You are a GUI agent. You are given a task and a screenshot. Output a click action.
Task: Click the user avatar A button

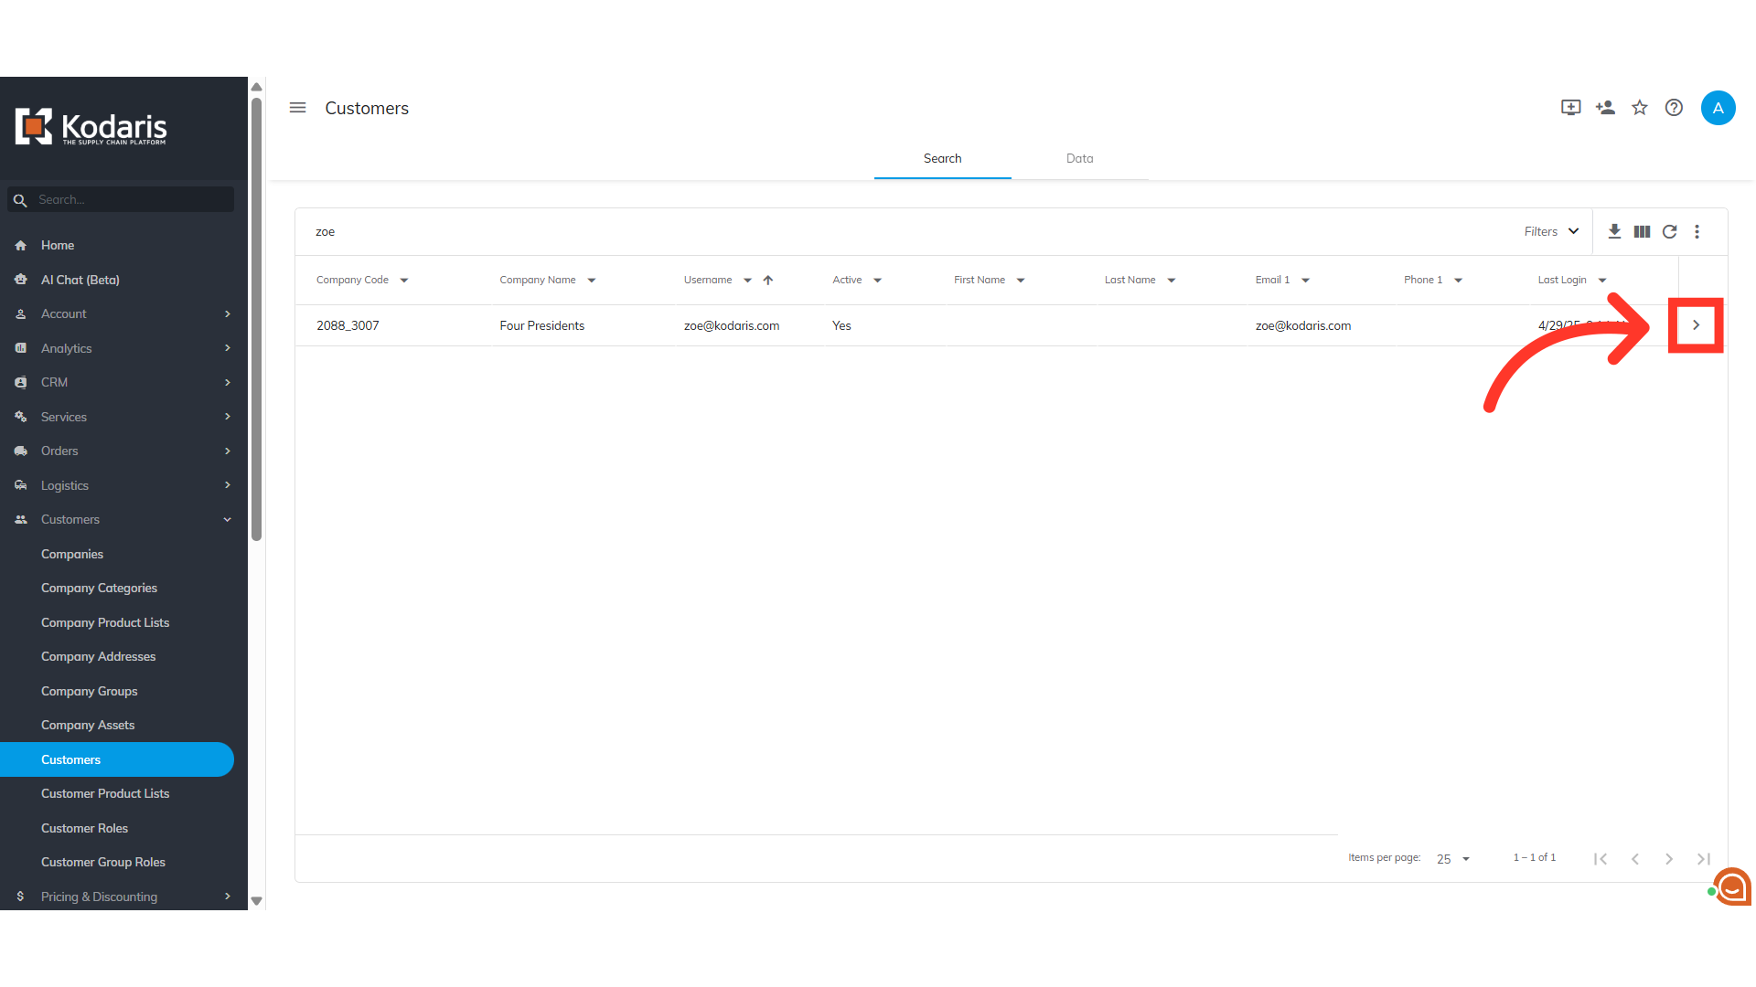[x=1718, y=108]
